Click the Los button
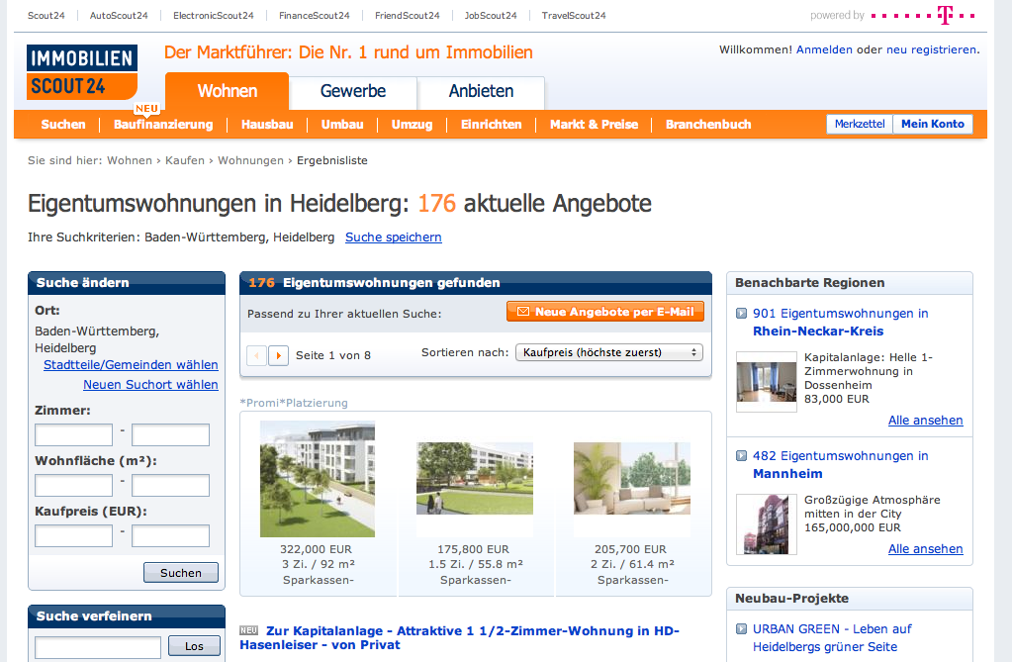Viewport: 1012px width, 662px height. tap(194, 646)
